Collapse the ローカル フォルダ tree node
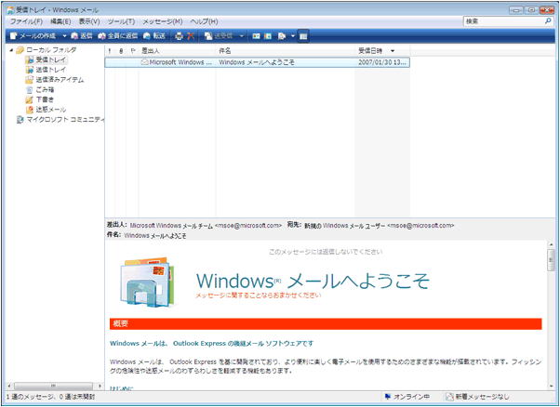 click(x=11, y=50)
